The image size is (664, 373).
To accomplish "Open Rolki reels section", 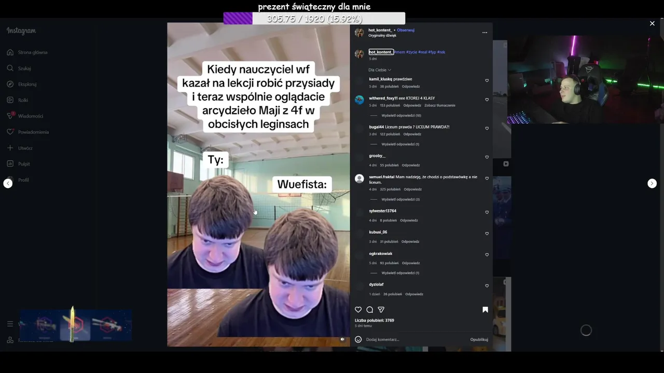I will coord(18,100).
